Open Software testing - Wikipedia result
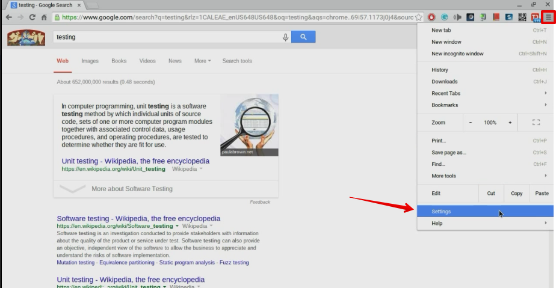This screenshot has width=559, height=288. (x=138, y=218)
